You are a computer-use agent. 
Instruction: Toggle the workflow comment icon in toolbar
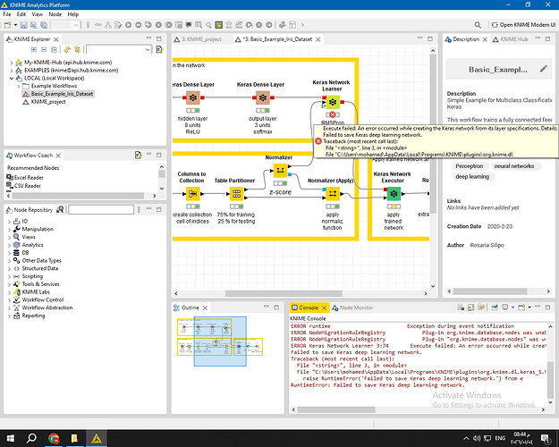tap(189, 25)
